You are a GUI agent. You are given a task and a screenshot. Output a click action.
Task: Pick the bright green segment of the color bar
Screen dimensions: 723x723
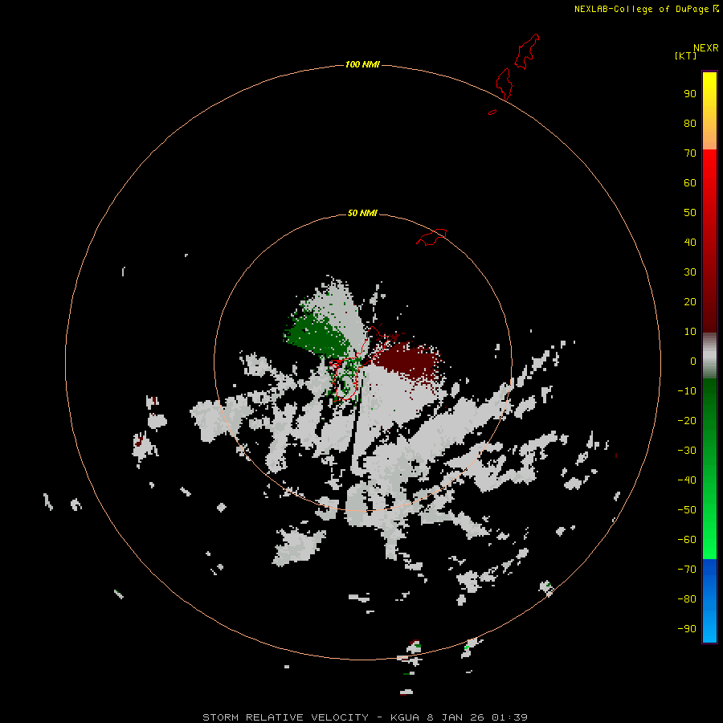coord(709,530)
